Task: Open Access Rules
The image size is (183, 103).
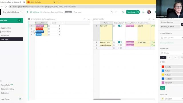Action: 5,85
